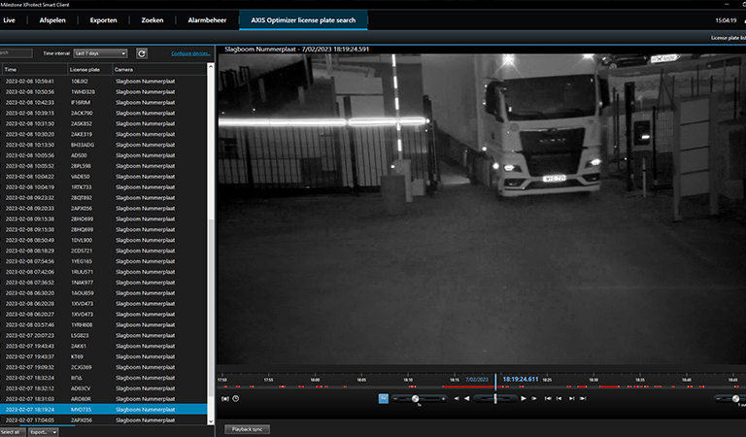Step to the next frame
The image size is (746, 437).
click(x=533, y=398)
